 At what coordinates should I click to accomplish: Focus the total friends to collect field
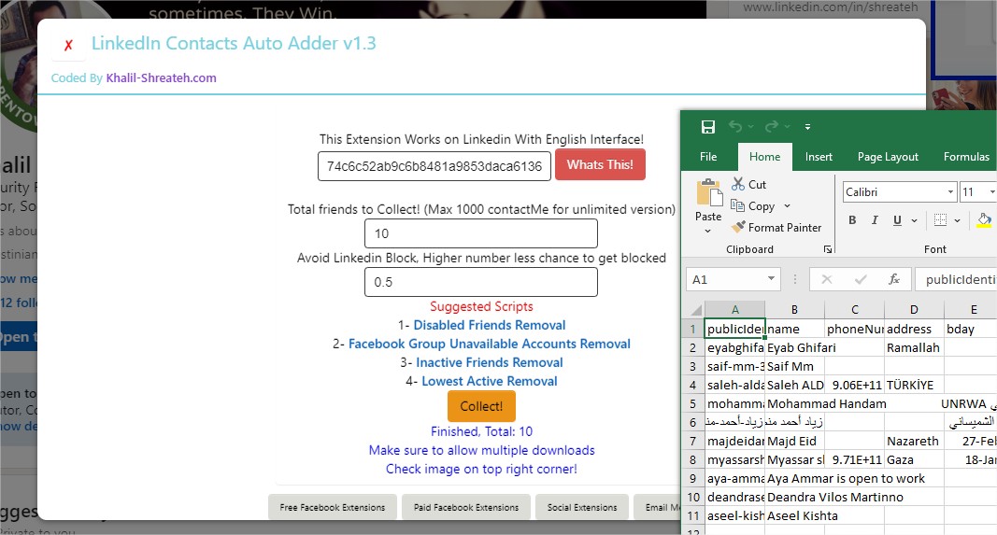(x=480, y=233)
